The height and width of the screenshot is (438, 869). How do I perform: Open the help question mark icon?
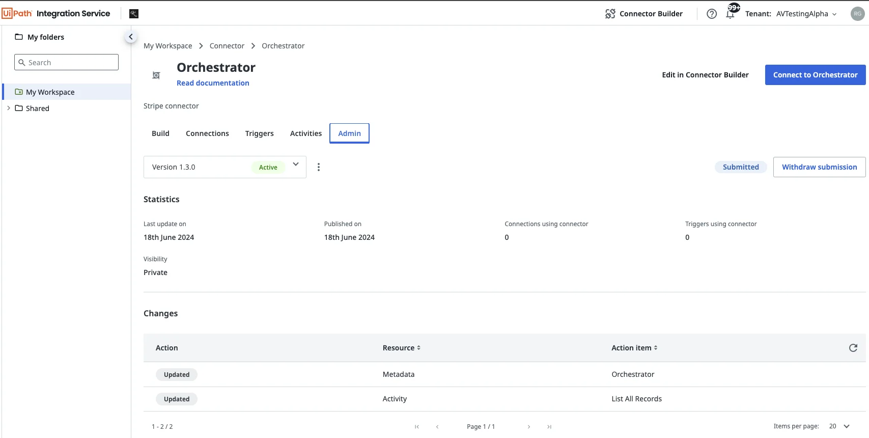[x=712, y=14]
